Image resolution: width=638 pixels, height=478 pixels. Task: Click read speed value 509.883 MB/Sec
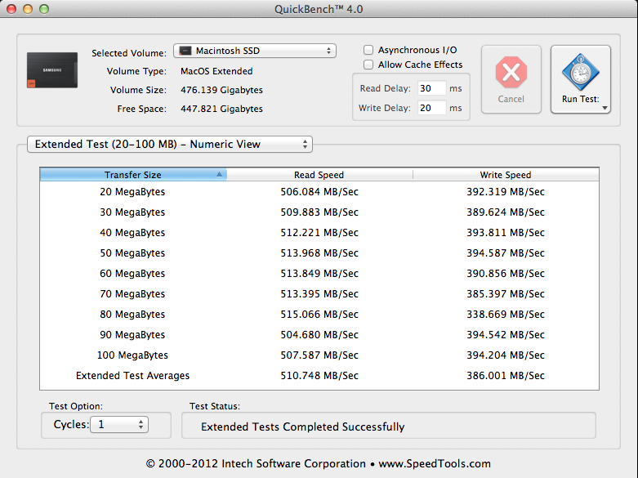click(x=319, y=212)
